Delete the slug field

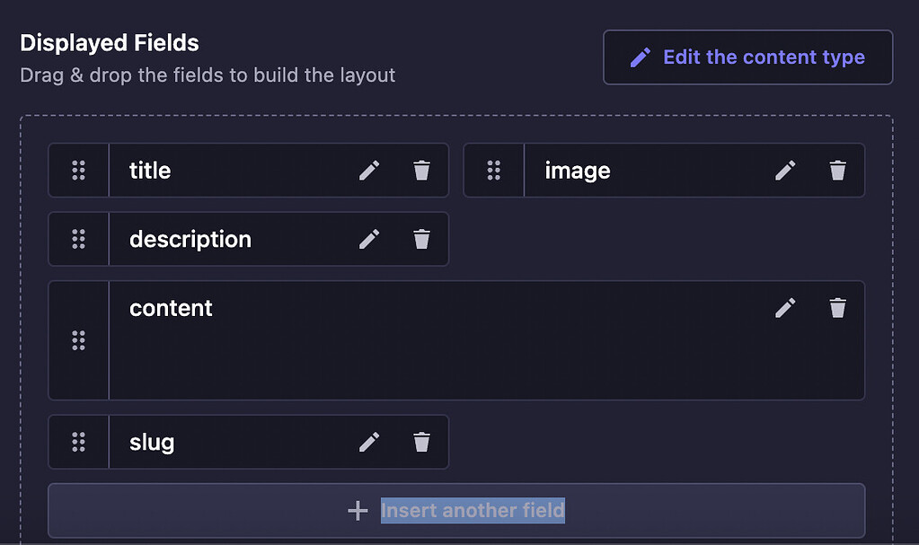420,442
